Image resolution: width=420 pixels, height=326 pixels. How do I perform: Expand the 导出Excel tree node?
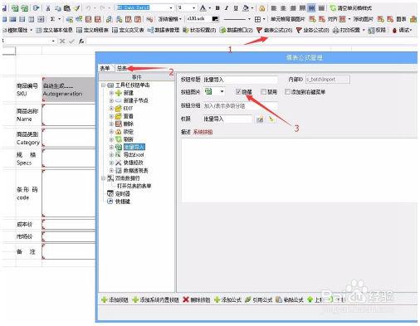click(x=111, y=155)
